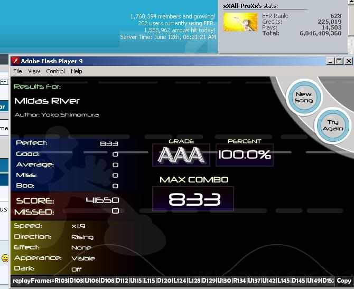The image size is (354, 289).
Task: Open the File menu
Action: pyautogui.click(x=17, y=71)
